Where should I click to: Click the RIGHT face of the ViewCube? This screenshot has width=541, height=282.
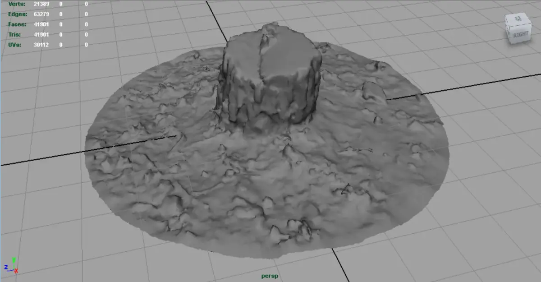click(520, 33)
